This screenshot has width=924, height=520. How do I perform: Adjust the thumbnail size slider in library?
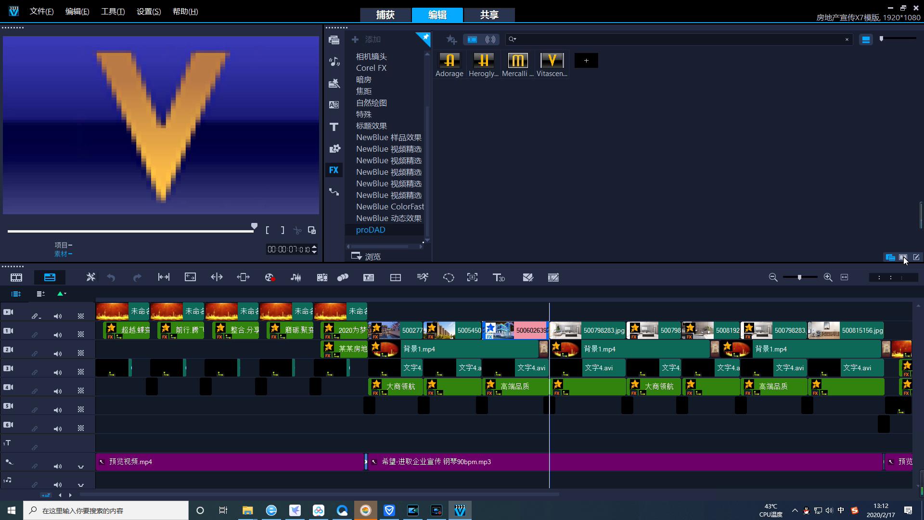coord(898,39)
